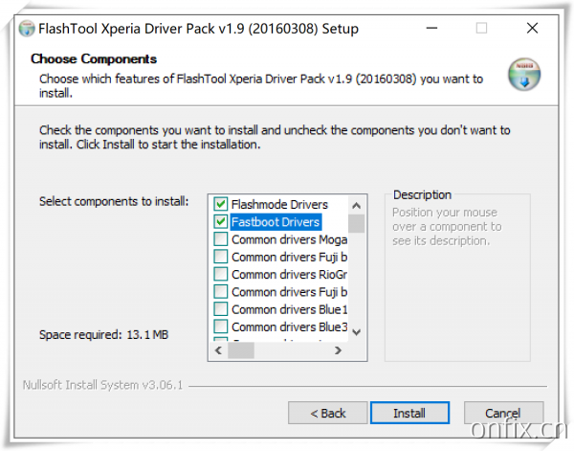This screenshot has width=574, height=451.
Task: Click the vertical scrollbar thumb in the component list
Action: point(356,224)
